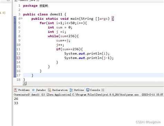Click the Declaration view icon

(x=49, y=90)
